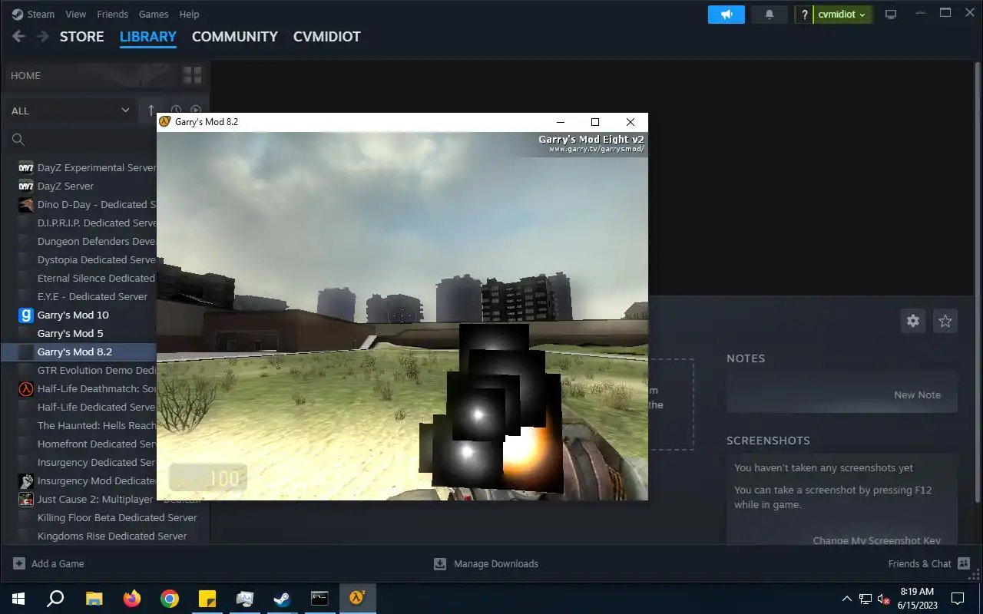Click the Add a Game label
This screenshot has width=983, height=614.
tap(58, 563)
